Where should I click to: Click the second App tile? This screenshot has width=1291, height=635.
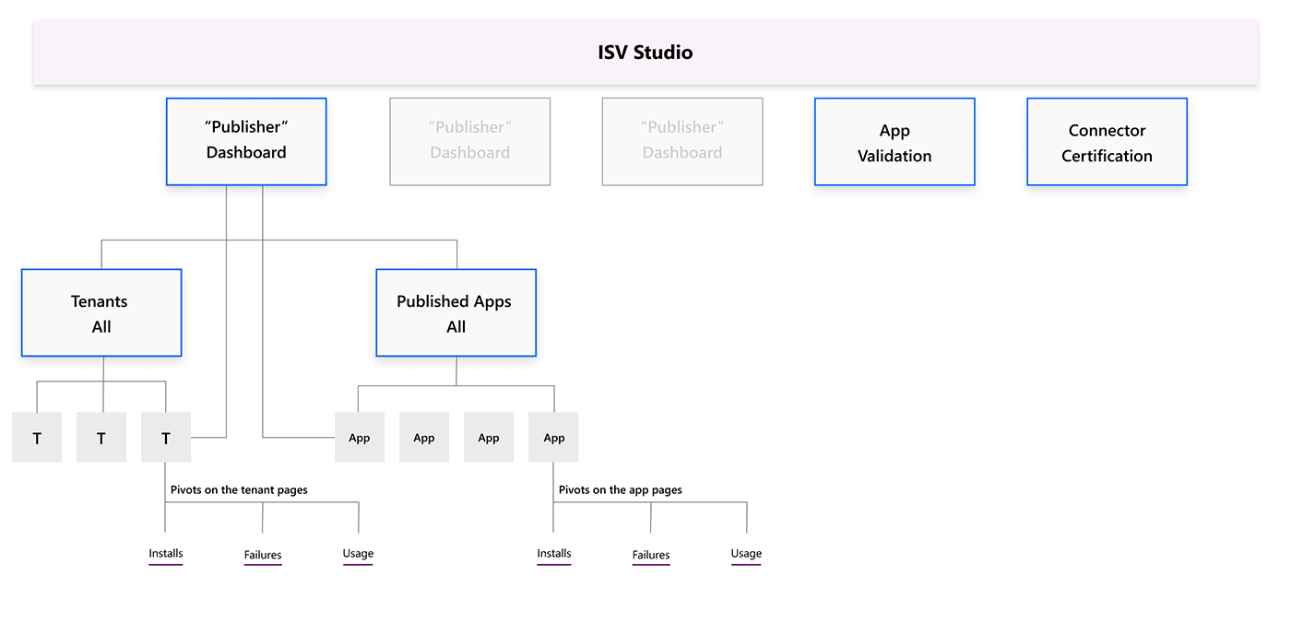pyautogui.click(x=424, y=437)
